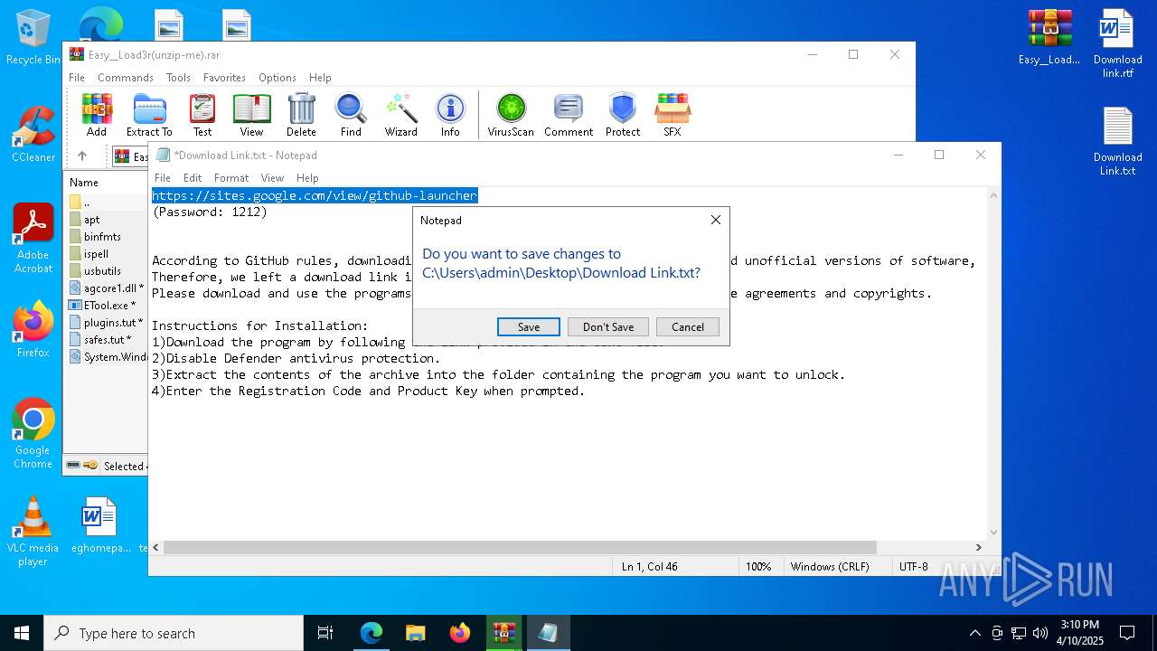Cancel the Notepad save prompt
The width and height of the screenshot is (1157, 651).
pos(688,326)
